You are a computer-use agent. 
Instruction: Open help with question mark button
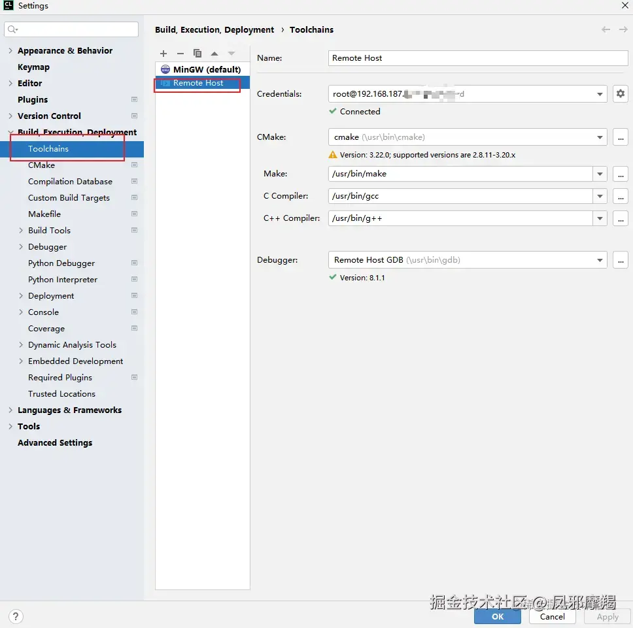click(15, 616)
